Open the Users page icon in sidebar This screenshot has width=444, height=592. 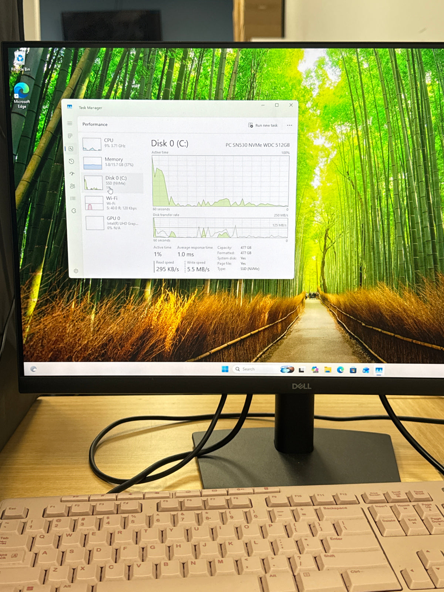pyautogui.click(x=73, y=186)
